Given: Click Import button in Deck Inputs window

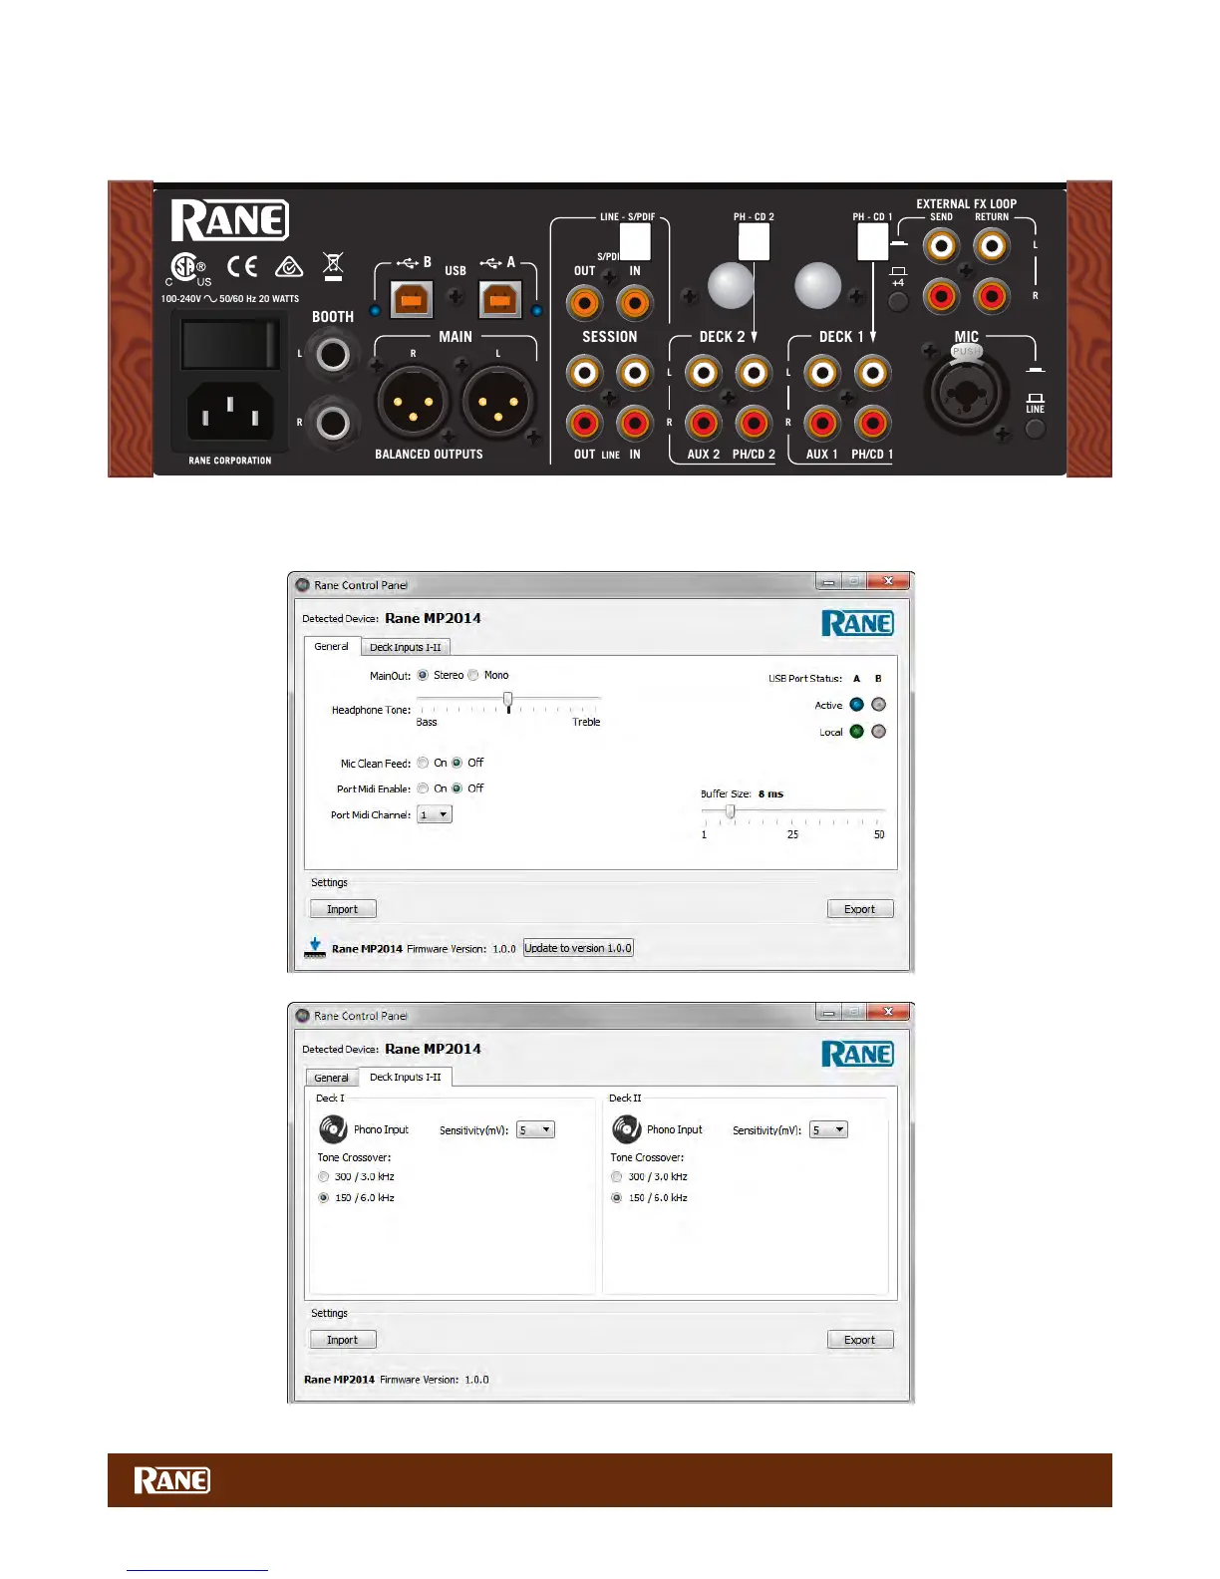Looking at the screenshot, I should tap(343, 1340).
